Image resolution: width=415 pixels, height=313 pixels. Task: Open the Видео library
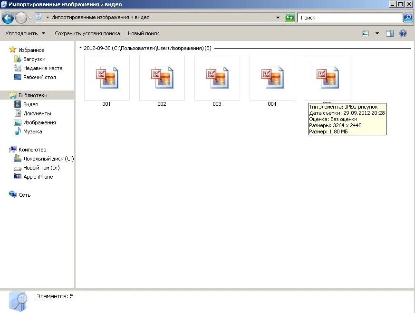click(31, 104)
